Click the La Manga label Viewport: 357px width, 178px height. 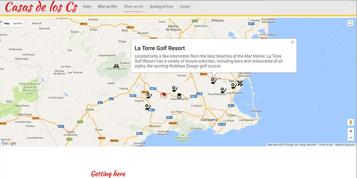pos(255,111)
